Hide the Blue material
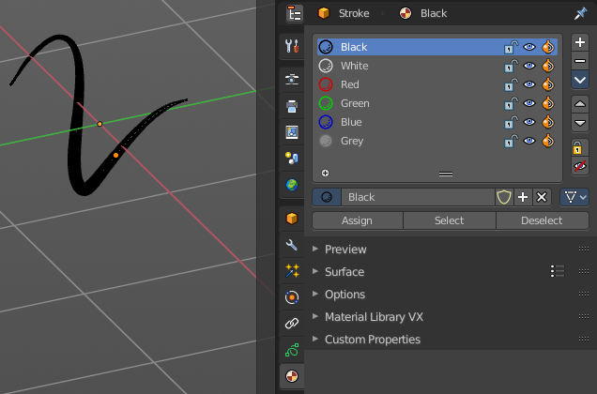Viewport: 597px width, 394px height. tap(529, 122)
